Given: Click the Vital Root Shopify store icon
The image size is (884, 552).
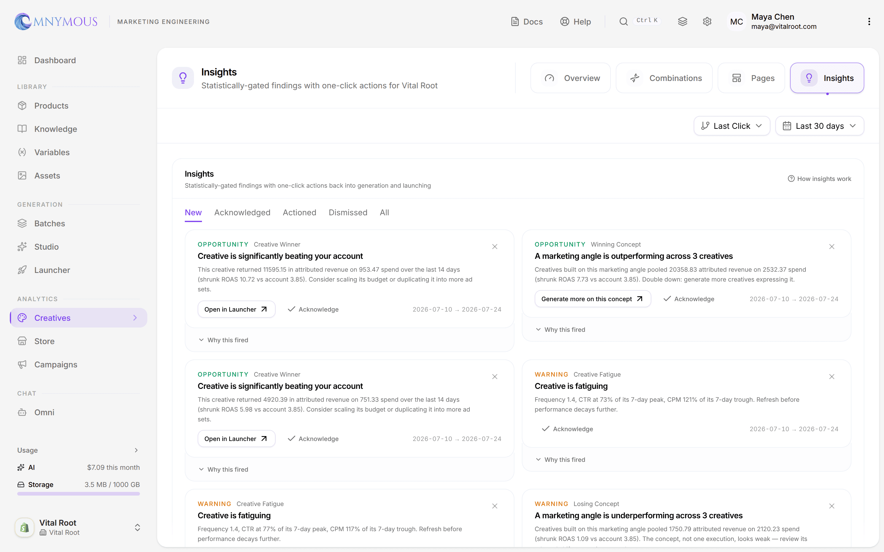Looking at the screenshot, I should coord(25,527).
